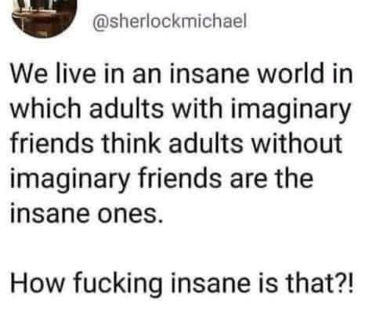The height and width of the screenshot is (315, 376).
Task: Click the tweet's first line "We live in"
Action: click(x=67, y=74)
